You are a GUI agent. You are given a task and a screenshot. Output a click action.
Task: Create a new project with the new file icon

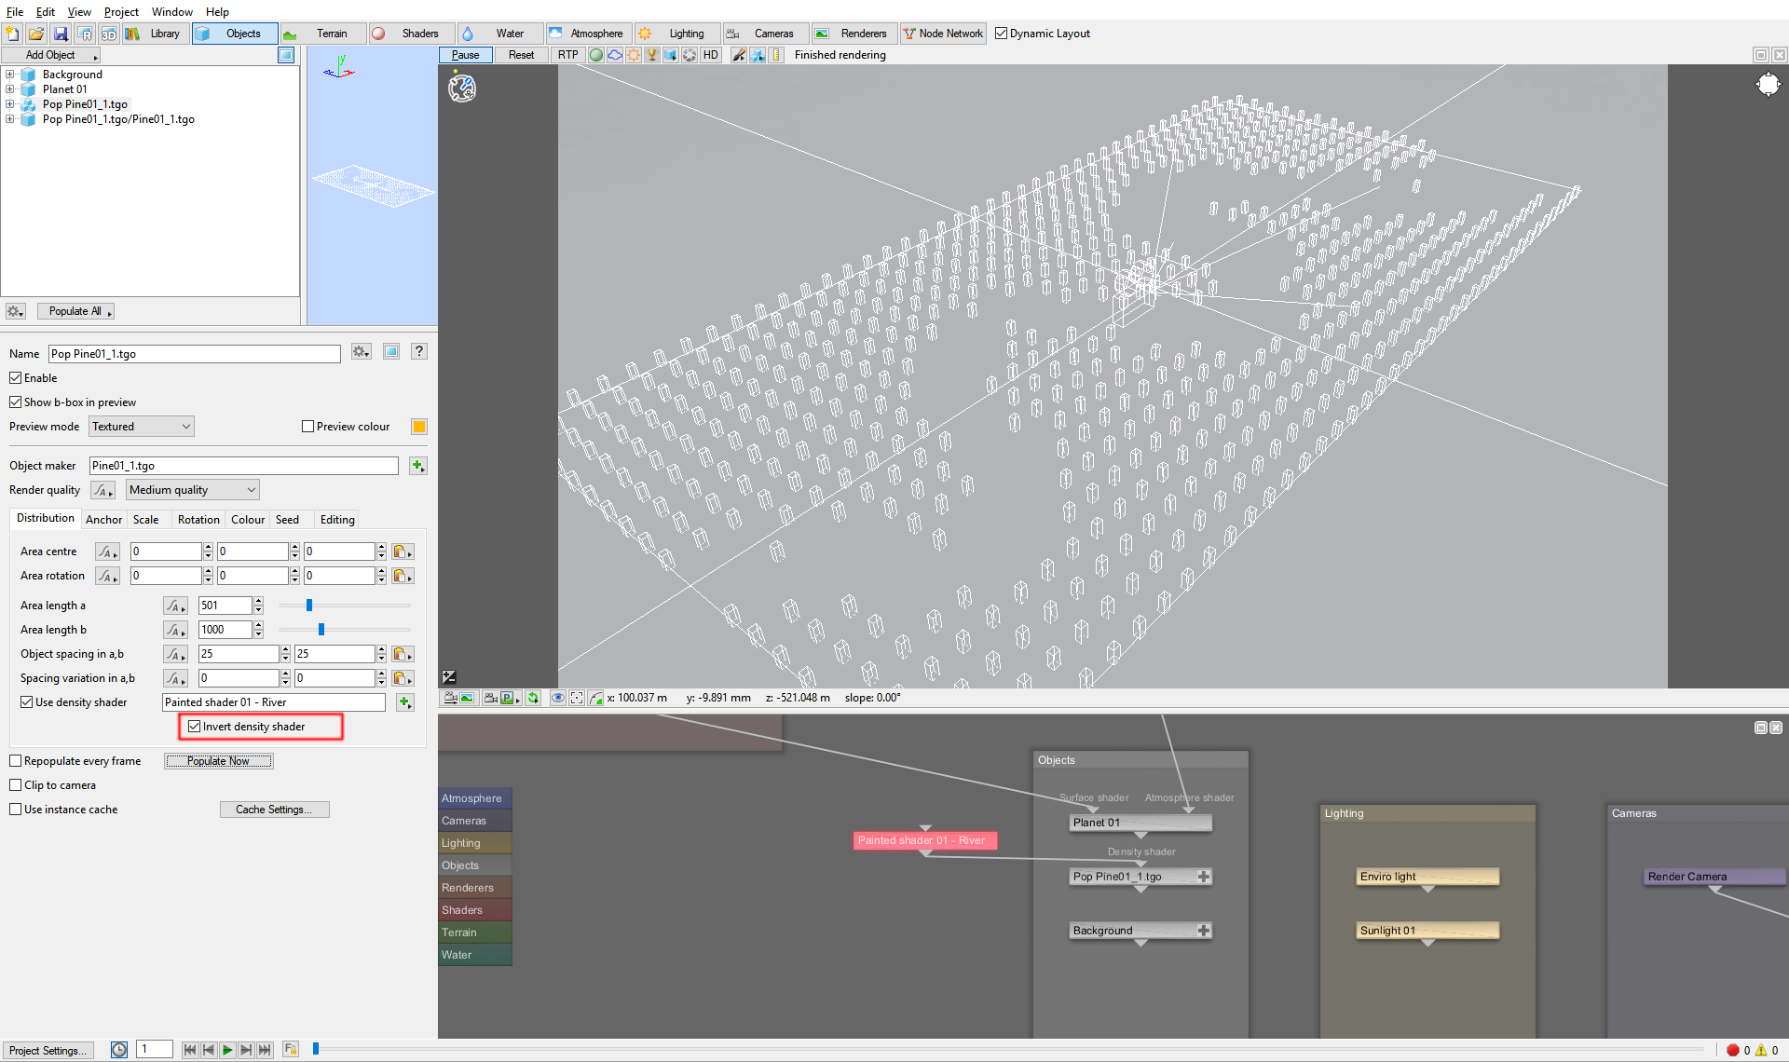(12, 34)
